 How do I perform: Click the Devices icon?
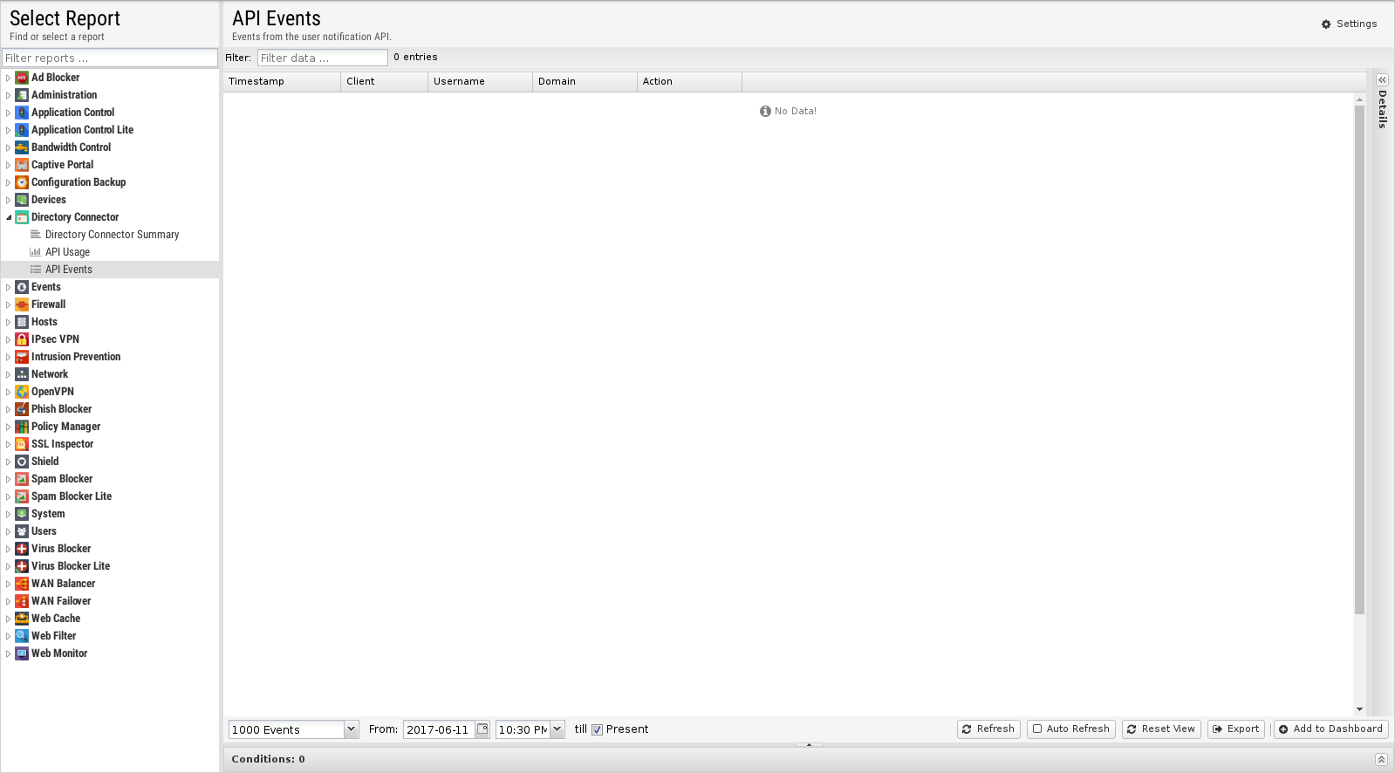point(22,200)
